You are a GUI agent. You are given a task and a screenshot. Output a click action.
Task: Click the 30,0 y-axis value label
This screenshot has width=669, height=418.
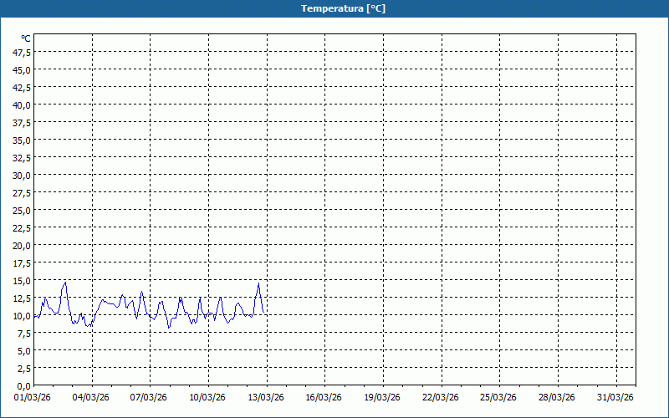22,175
